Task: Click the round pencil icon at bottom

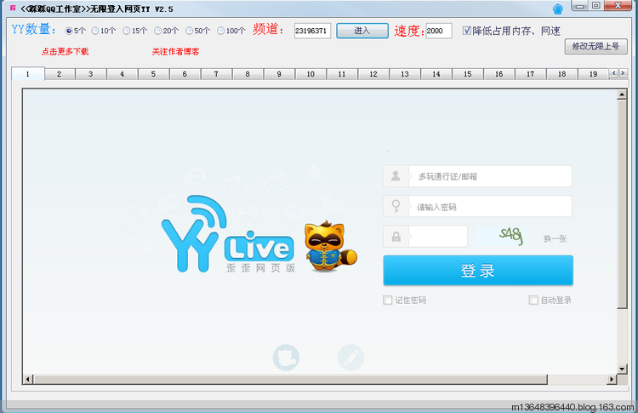Action: (x=350, y=357)
